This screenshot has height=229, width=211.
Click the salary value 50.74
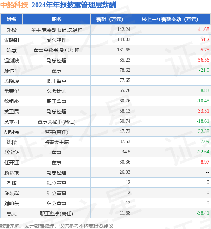pos(125,121)
